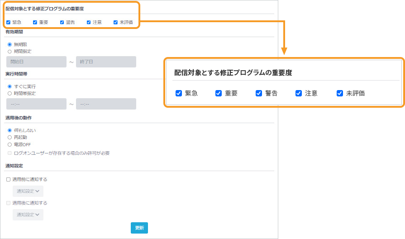The image size is (405, 239).
Task: Choose the 時間帯指定 option
Action: coord(10,93)
